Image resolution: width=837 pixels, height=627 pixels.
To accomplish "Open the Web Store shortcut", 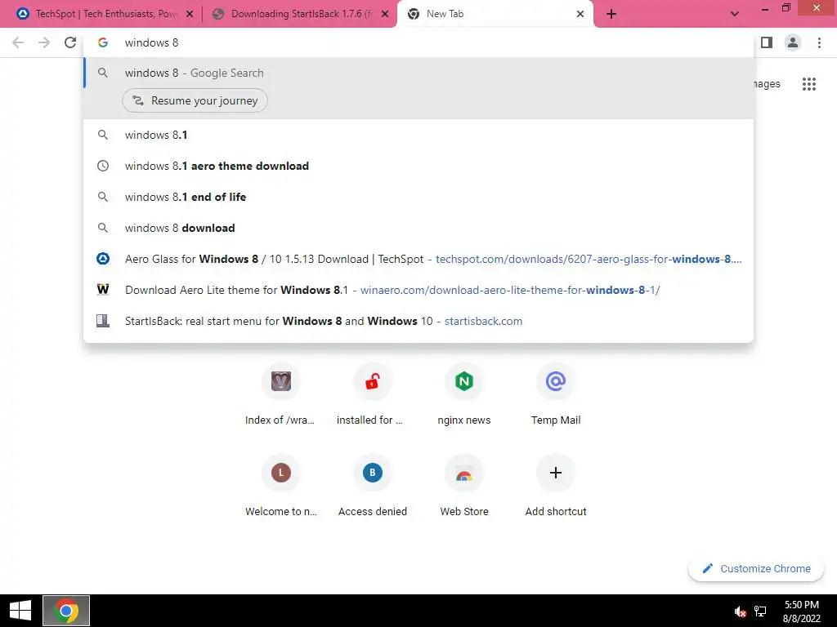I will (464, 486).
